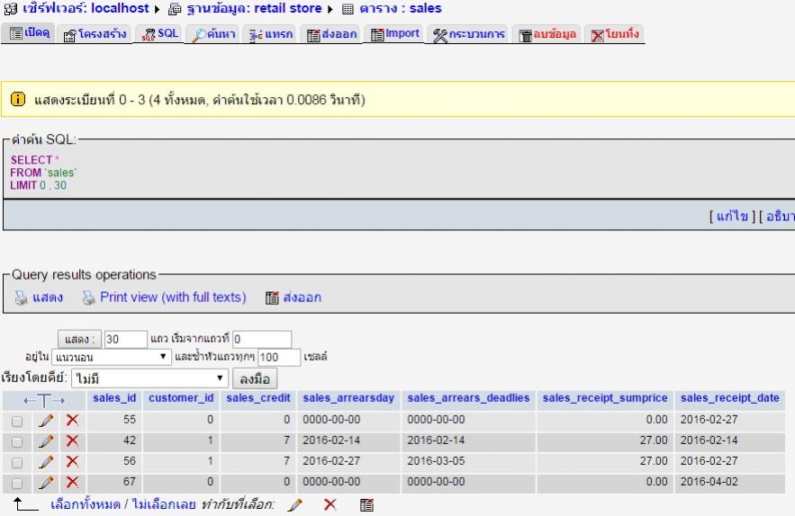Open the display mode dropdown showing แนวนอน
The image size is (795, 516).
111,357
